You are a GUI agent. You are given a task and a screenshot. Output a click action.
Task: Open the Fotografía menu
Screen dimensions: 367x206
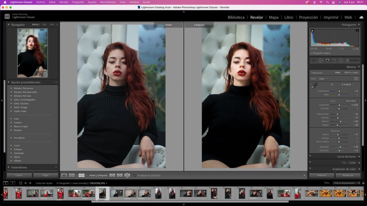(x=78, y=2)
